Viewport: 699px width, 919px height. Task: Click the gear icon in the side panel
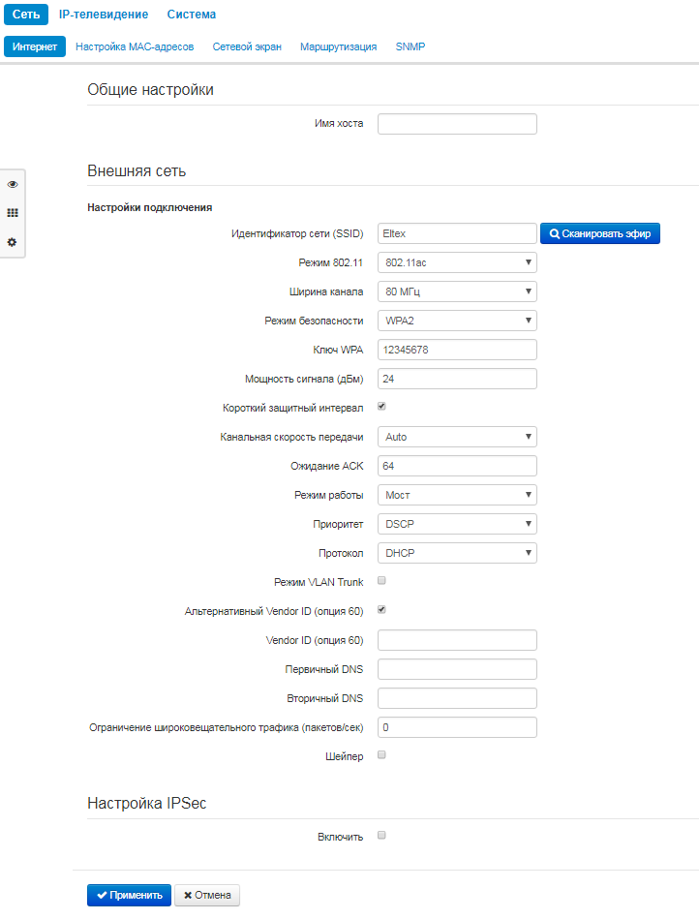[13, 242]
